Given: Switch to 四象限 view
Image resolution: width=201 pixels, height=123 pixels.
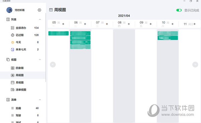Looking at the screenshot, I should click(x=23, y=68).
